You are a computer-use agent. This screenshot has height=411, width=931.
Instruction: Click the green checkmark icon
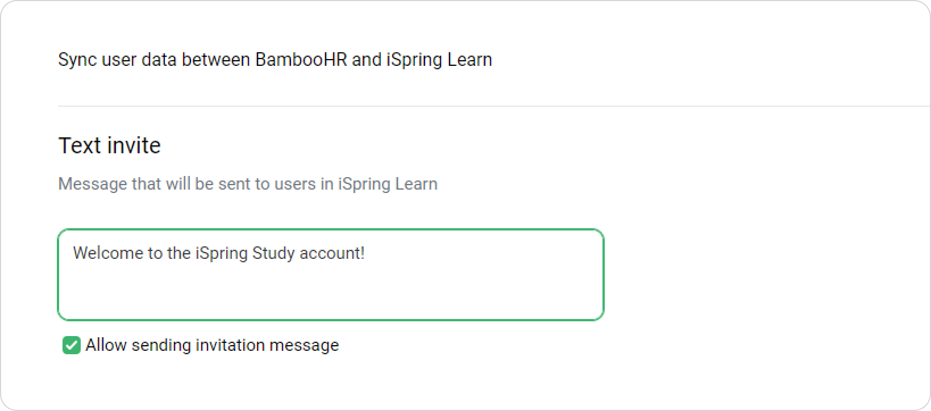coord(71,345)
